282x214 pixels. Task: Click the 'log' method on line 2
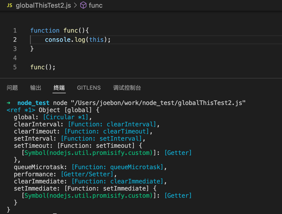pyautogui.click(x=80, y=40)
